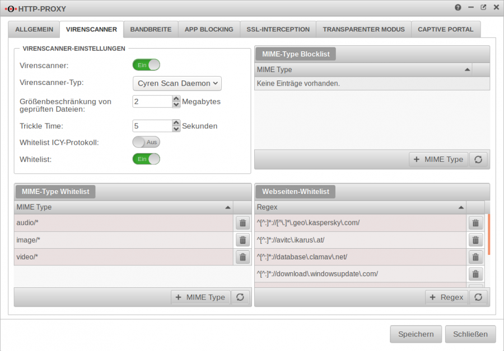Delete the video/* whitelist entry
This screenshot has height=351, width=504.
[242, 257]
